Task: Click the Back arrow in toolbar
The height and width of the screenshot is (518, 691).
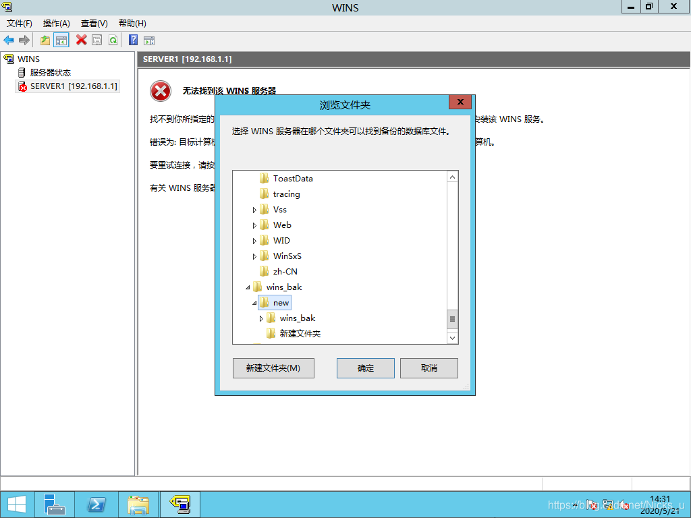Action: (9, 40)
